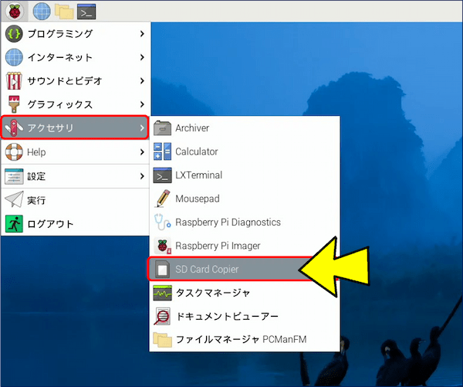Launch the terminal icon in taskbar
The height and width of the screenshot is (387, 463).
86,11
